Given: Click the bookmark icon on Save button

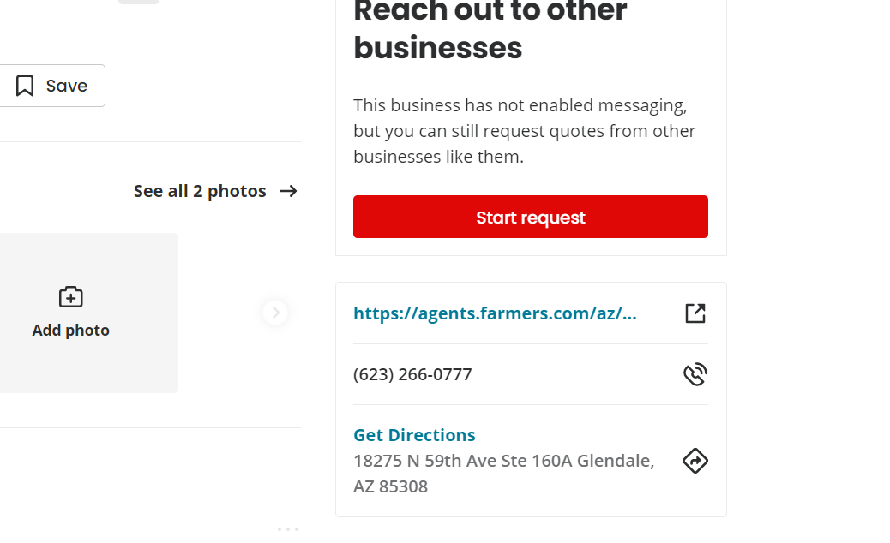Looking at the screenshot, I should click(x=25, y=86).
